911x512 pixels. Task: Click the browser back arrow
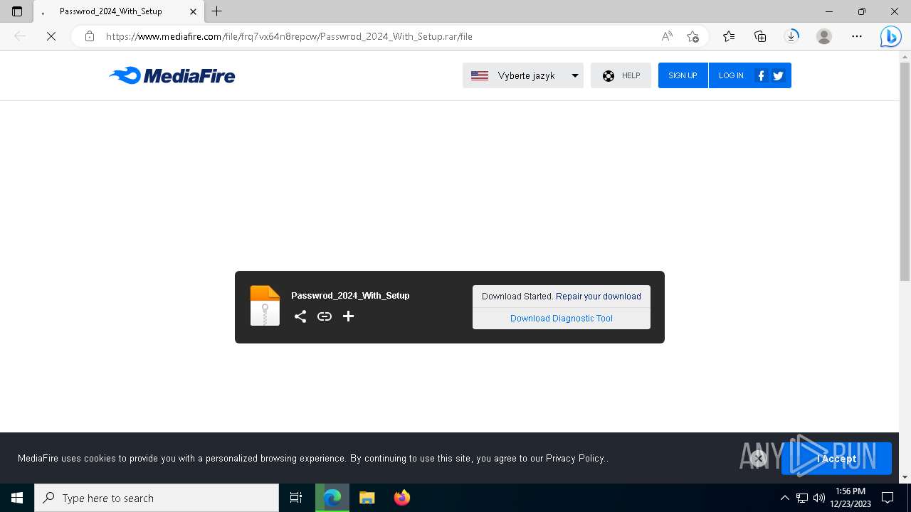(x=20, y=36)
